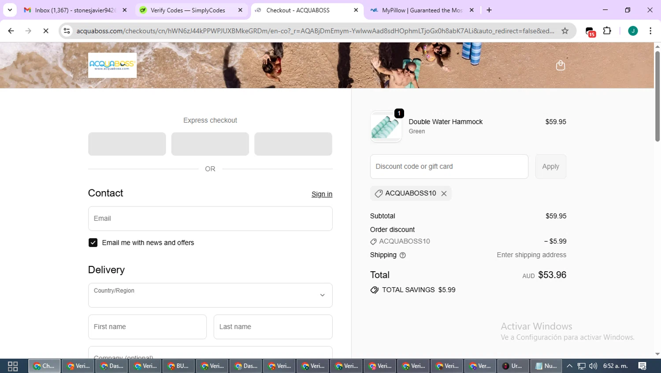The width and height of the screenshot is (661, 373).
Task: Open the volume control in system tray
Action: coord(593,366)
